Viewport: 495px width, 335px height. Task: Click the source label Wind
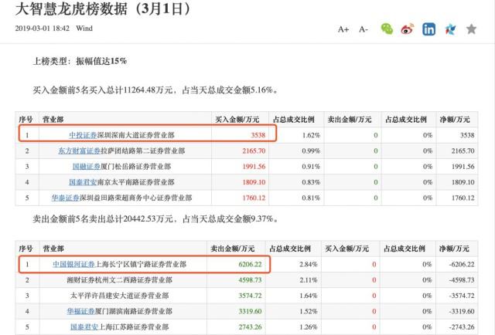coord(84,29)
